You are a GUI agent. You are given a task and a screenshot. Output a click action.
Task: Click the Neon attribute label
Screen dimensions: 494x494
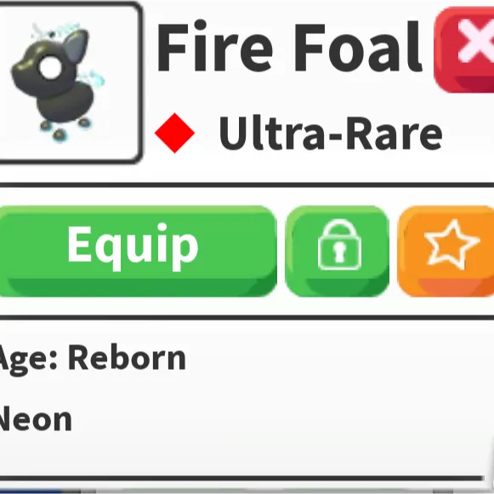click(x=36, y=419)
